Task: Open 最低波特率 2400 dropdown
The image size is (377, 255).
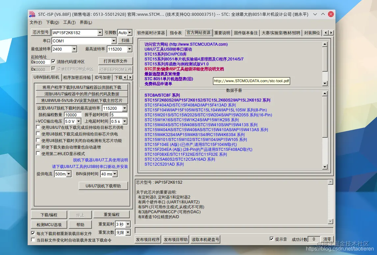Action: click(x=74, y=49)
